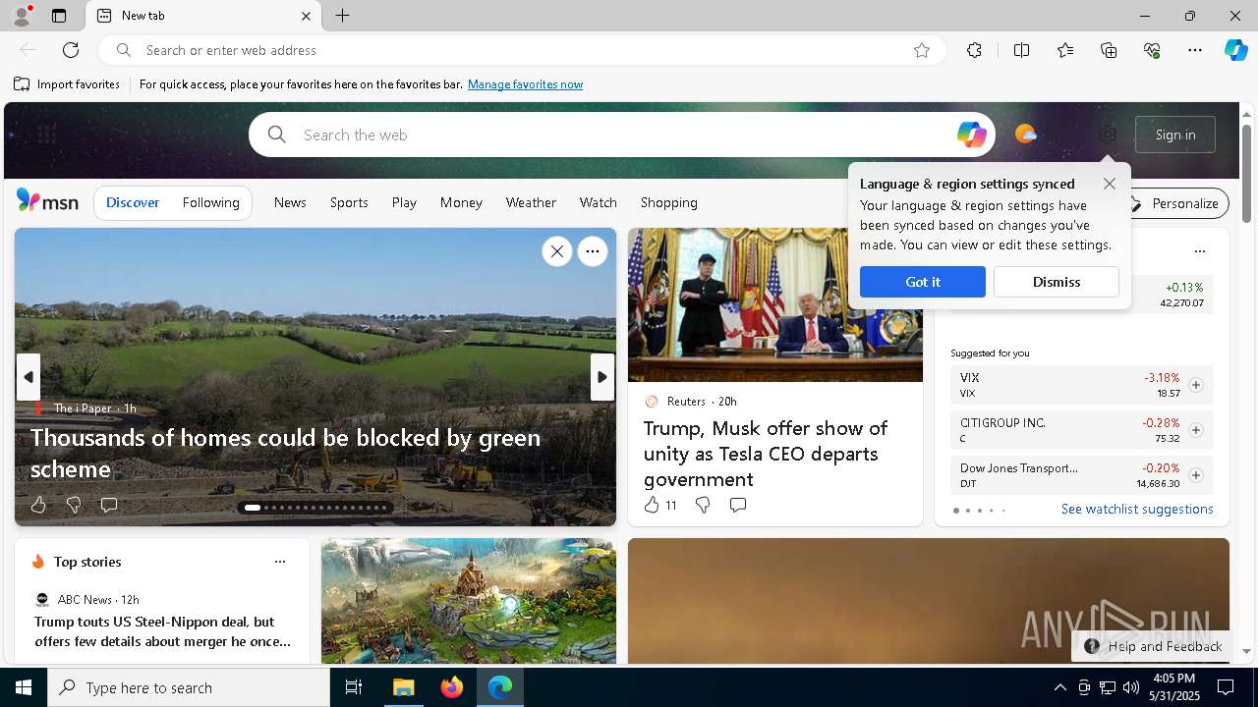This screenshot has height=707, width=1258.
Task: Open Import favorites
Action: 67,84
